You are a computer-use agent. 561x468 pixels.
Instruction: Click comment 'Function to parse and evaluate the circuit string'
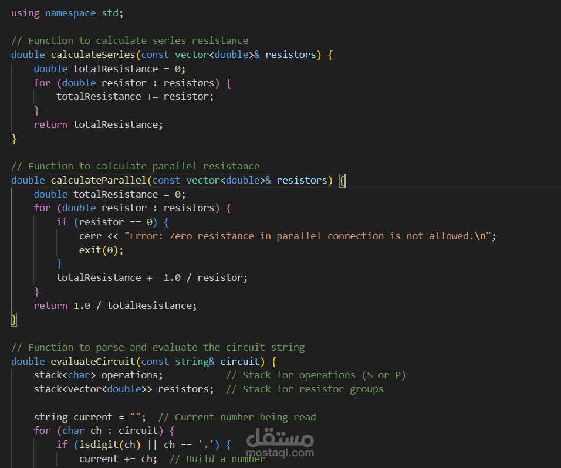pos(158,348)
